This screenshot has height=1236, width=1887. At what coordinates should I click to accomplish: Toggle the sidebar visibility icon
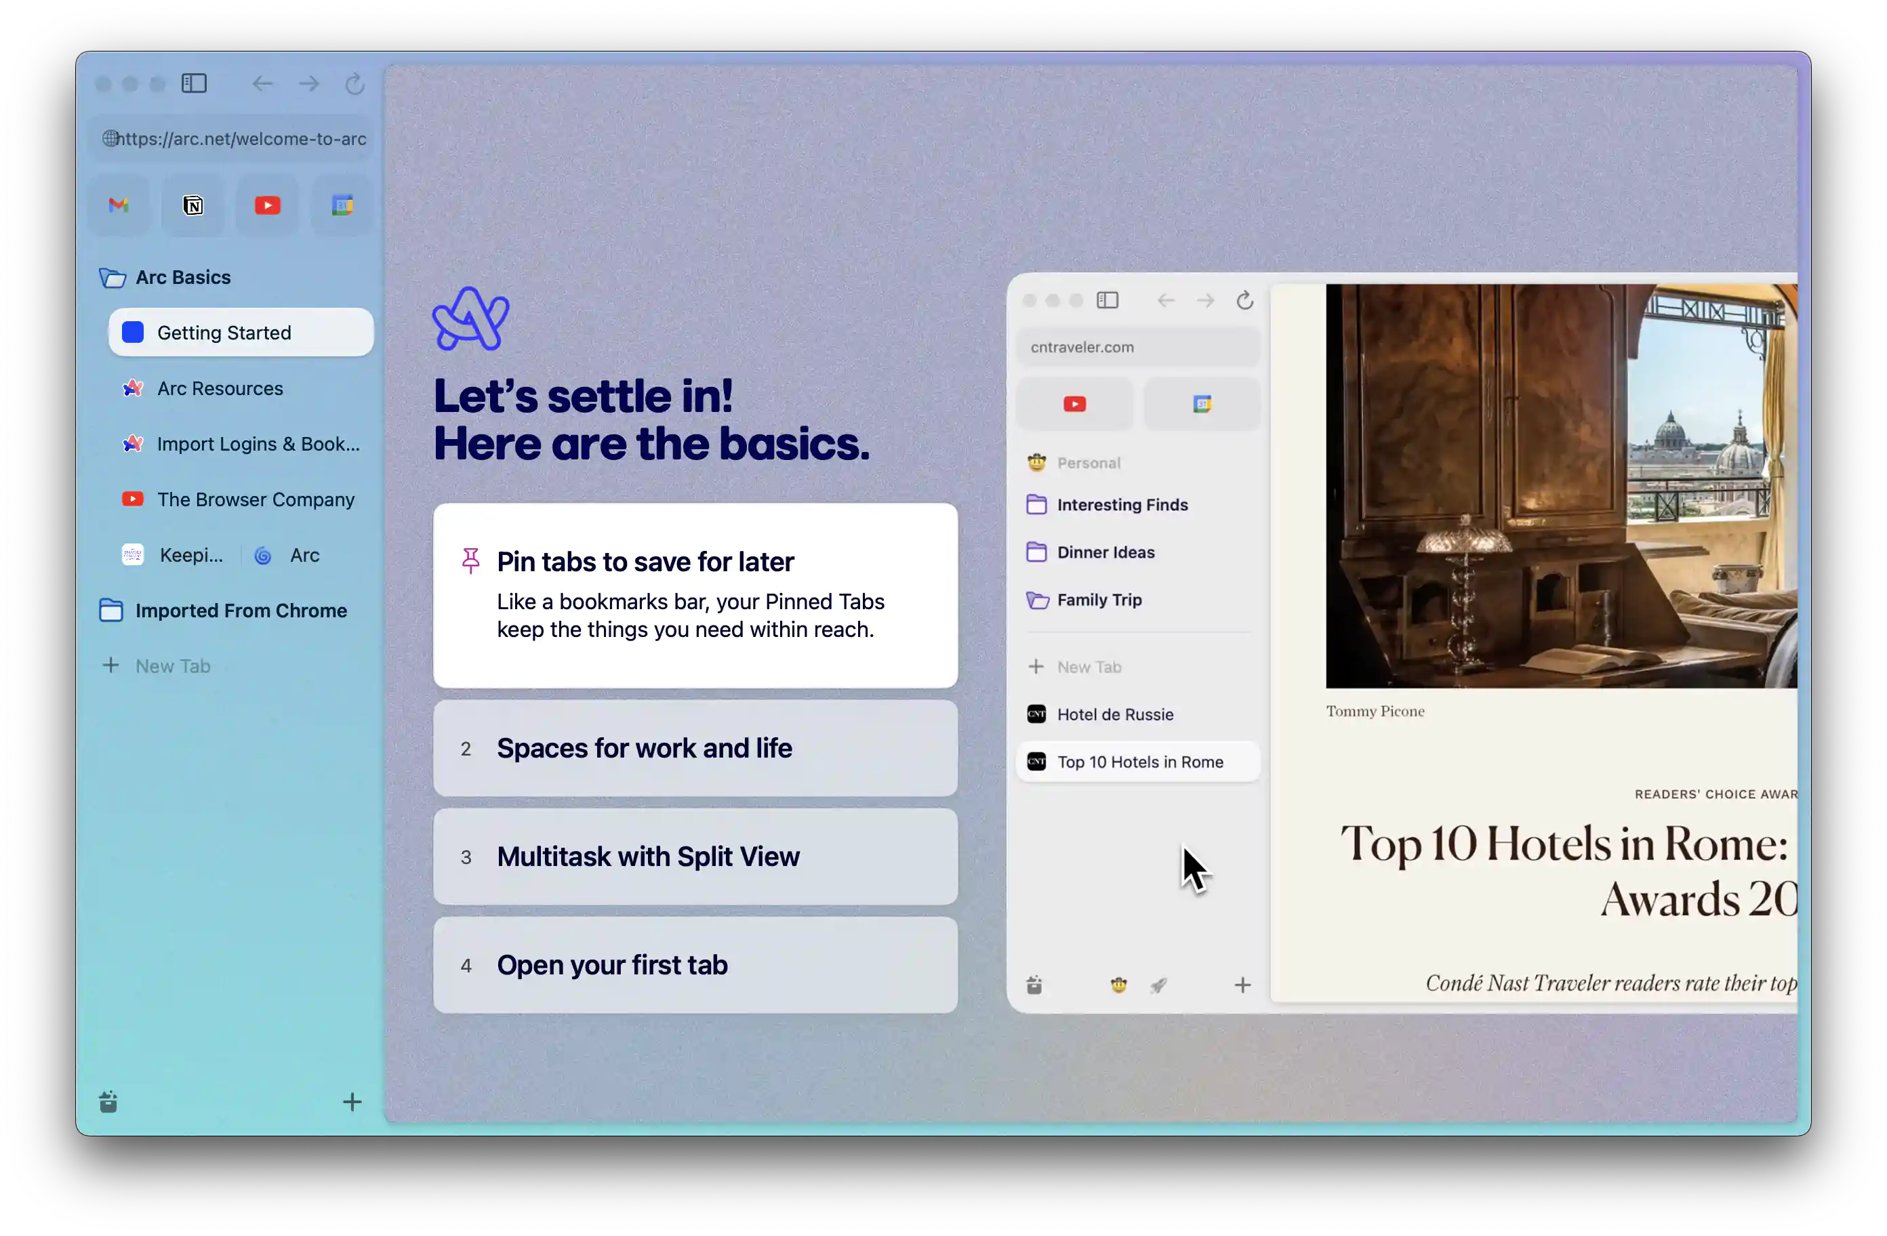click(193, 83)
